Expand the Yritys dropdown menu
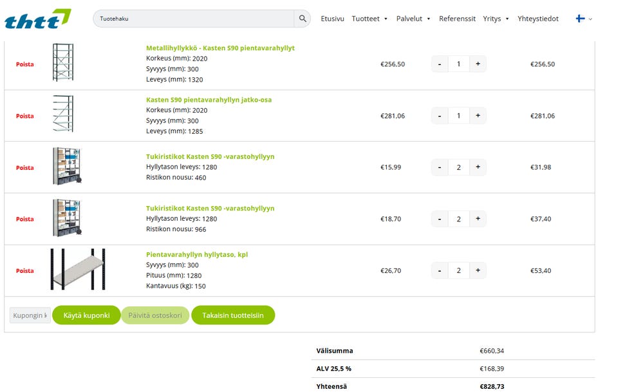The image size is (618, 392). pos(496,19)
